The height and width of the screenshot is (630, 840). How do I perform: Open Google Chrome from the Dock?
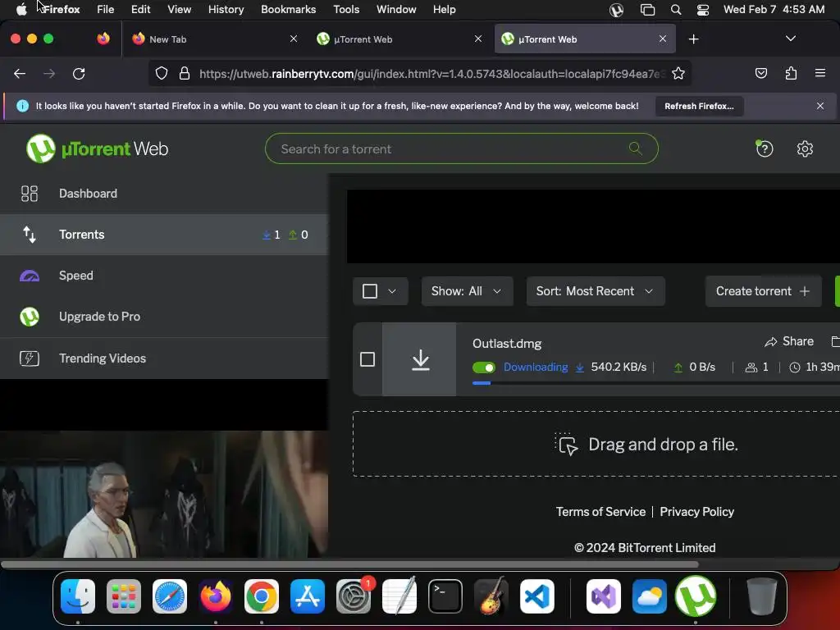(262, 596)
